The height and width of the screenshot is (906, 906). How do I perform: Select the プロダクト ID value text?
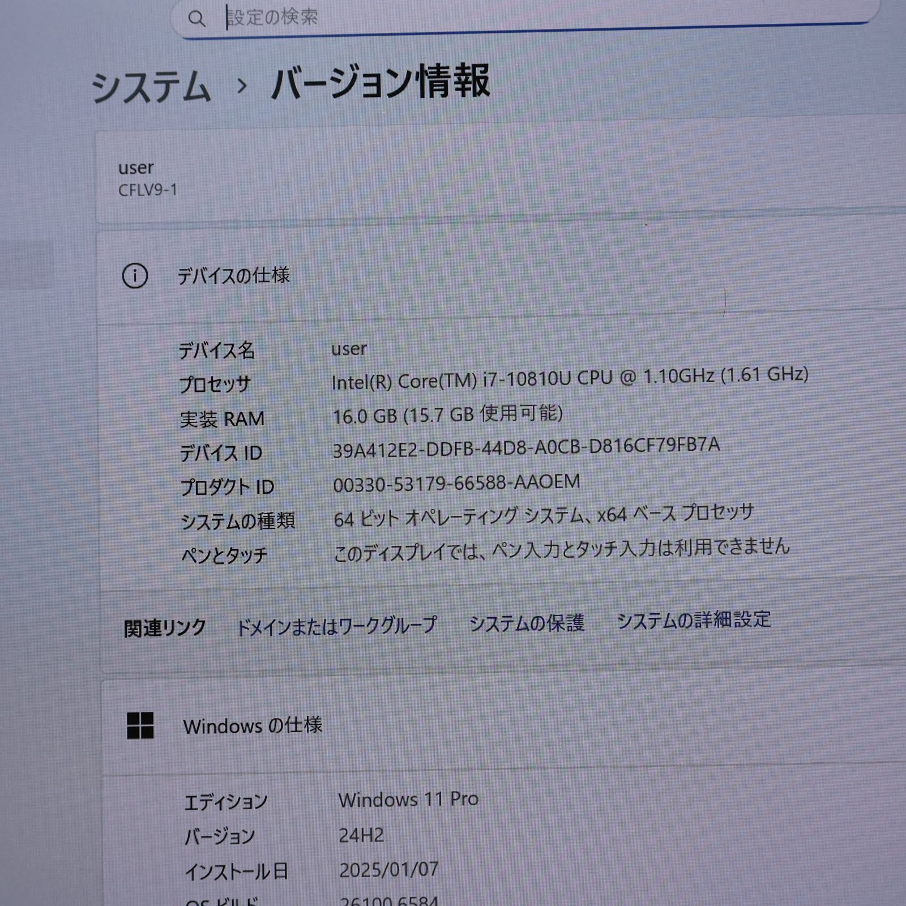click(456, 483)
